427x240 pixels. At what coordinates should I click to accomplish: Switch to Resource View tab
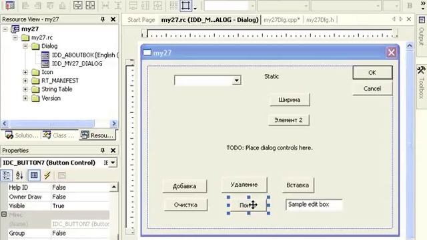97,135
